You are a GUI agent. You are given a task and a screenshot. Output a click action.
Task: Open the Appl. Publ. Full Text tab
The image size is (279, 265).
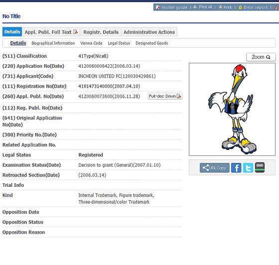click(51, 32)
